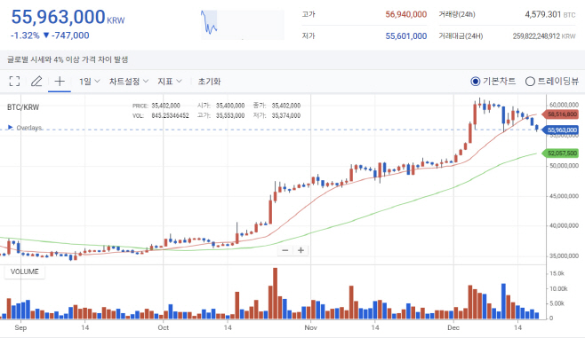The width and height of the screenshot is (585, 338).
Task: Select the 기본차트 radio button
Action: pyautogui.click(x=475, y=81)
